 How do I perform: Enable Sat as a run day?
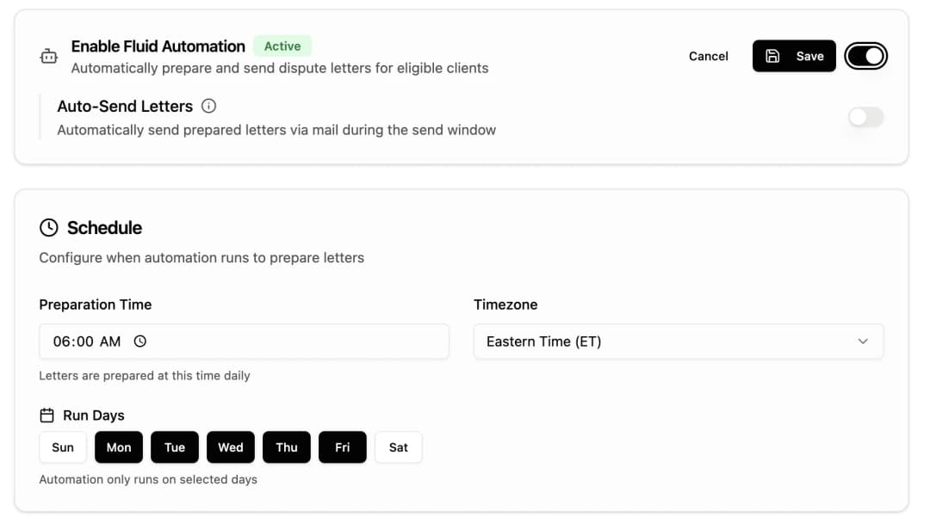[398, 447]
